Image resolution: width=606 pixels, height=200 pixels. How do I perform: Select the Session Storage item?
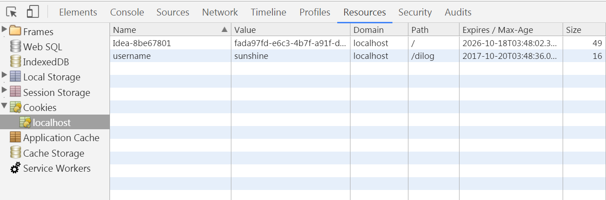57,92
